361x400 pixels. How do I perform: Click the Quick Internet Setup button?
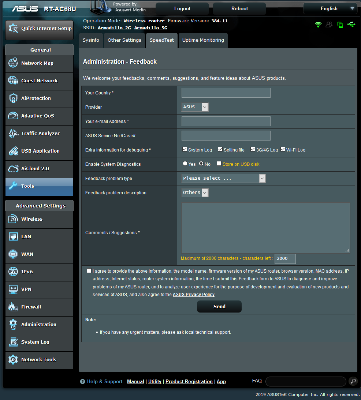click(39, 30)
